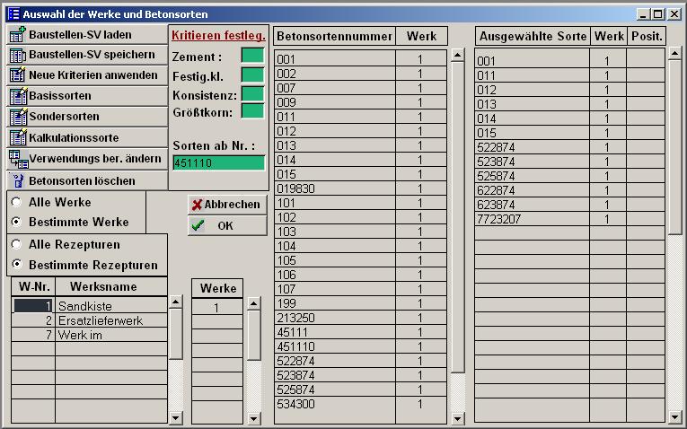This screenshot has width=687, height=429.
Task: Select the Alle Werke radio button
Action: click(16, 203)
